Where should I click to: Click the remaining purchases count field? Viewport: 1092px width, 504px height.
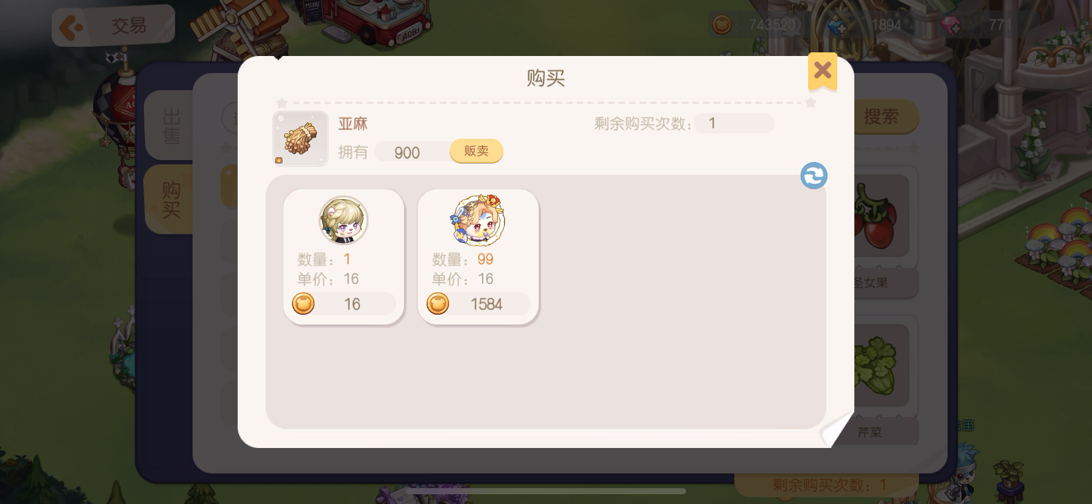[x=734, y=124]
